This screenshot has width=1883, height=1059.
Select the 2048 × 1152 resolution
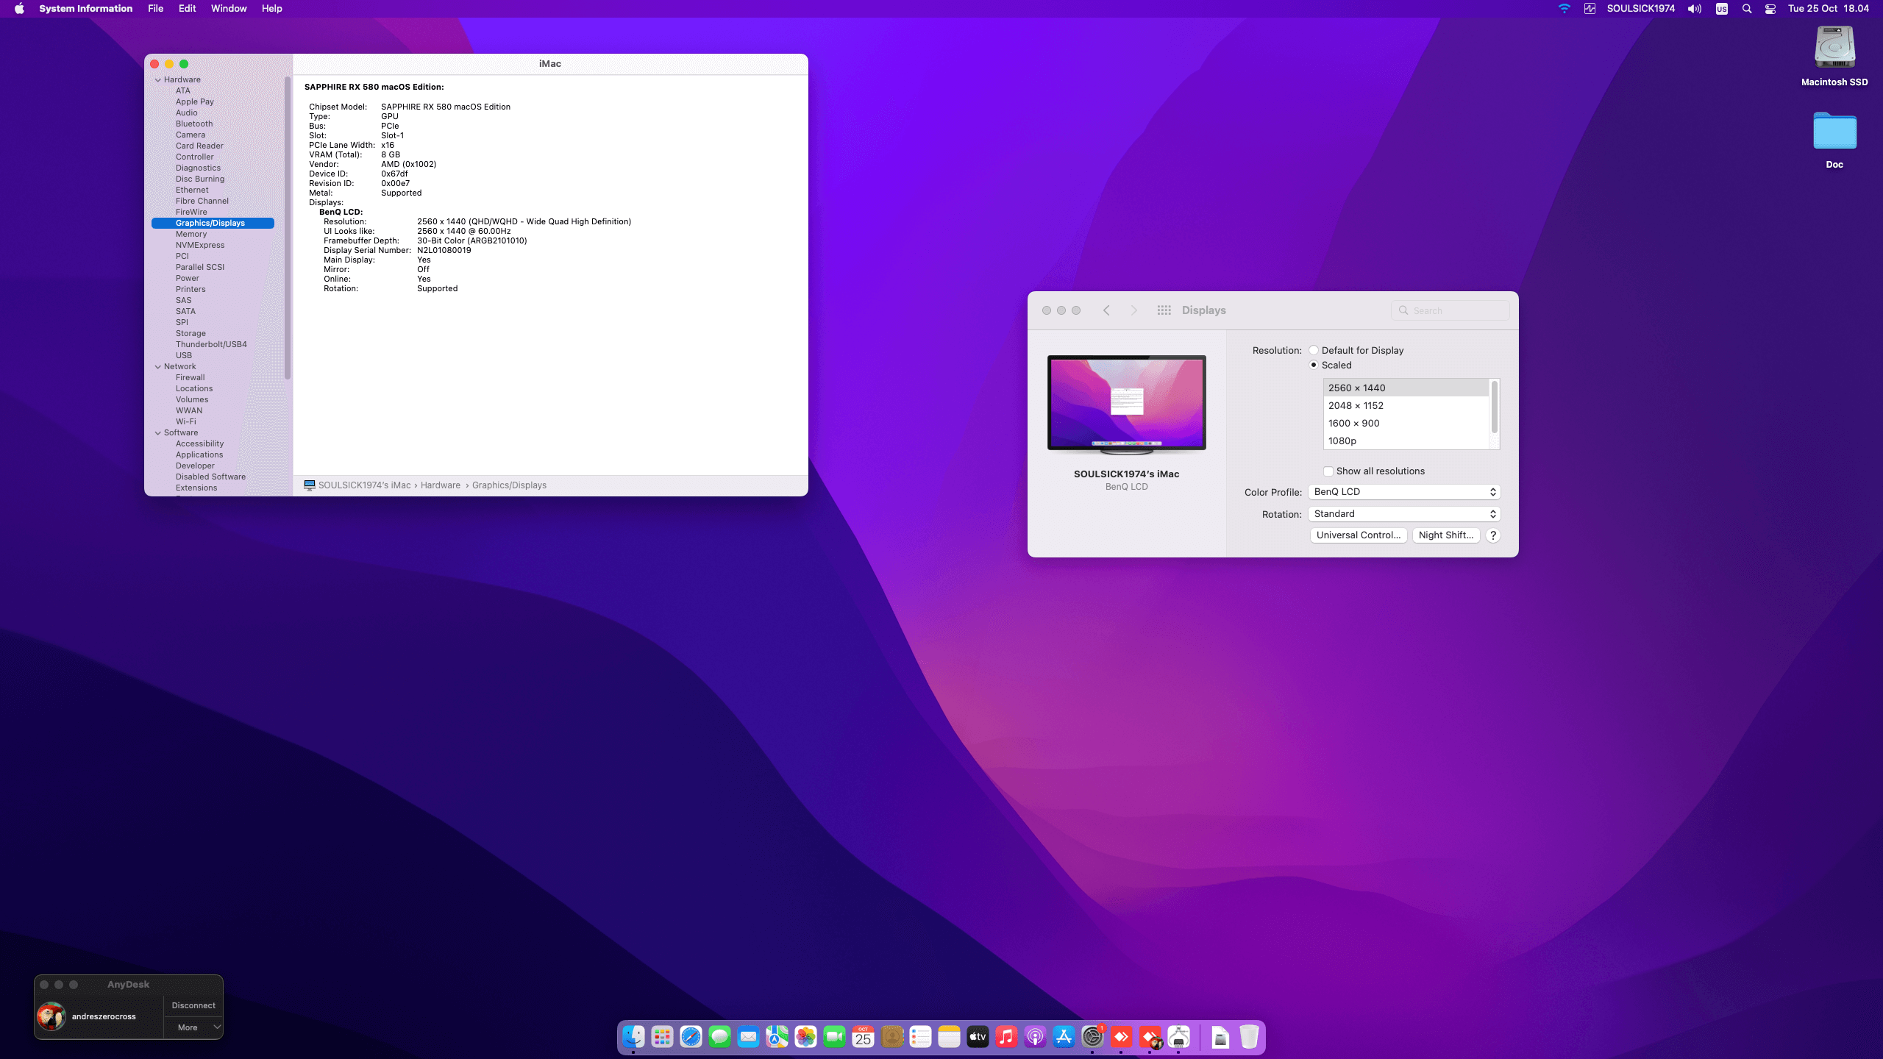pyautogui.click(x=1406, y=405)
